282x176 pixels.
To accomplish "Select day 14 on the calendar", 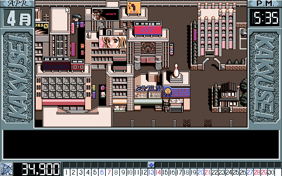I will click(x=158, y=172).
